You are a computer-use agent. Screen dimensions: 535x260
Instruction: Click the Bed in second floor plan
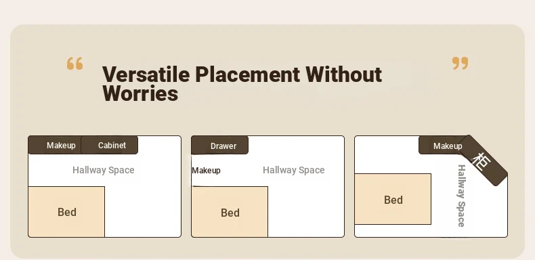click(x=230, y=211)
